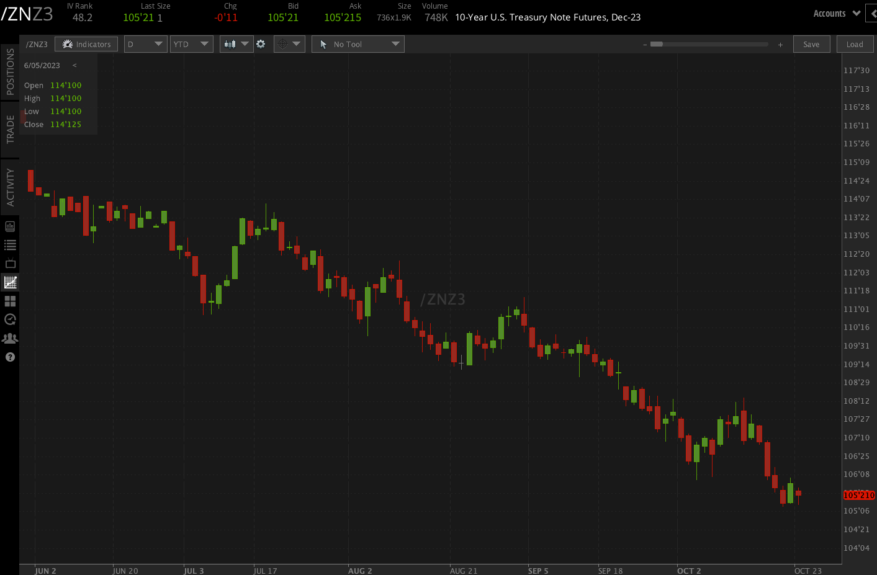Switch to the ACTIVITY tab

[x=10, y=187]
